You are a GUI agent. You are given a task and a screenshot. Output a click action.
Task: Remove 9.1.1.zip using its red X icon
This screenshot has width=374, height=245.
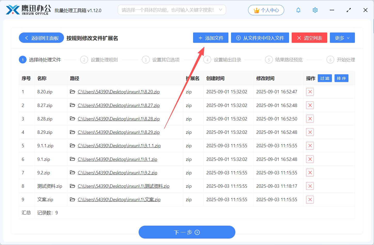pos(310,146)
